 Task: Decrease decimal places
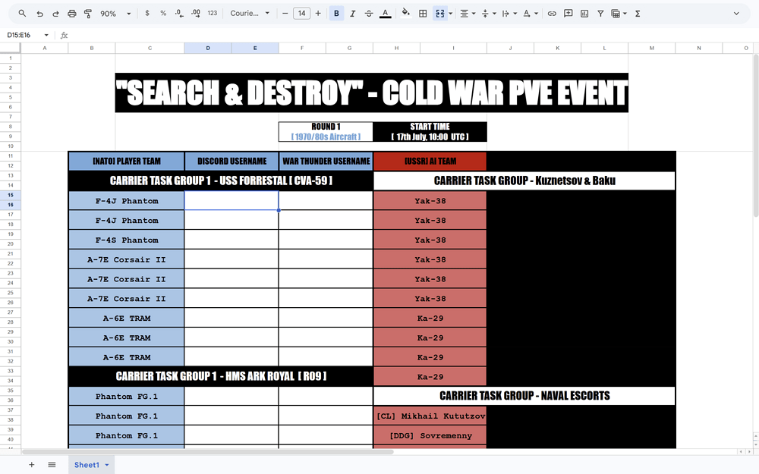click(x=179, y=14)
